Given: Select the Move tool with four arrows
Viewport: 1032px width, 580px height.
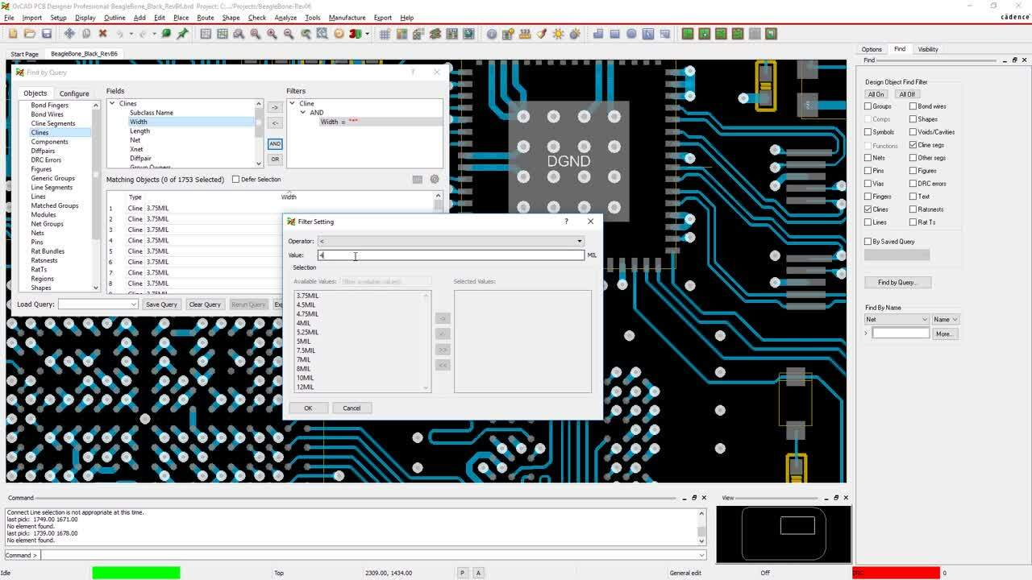Looking at the screenshot, I should coord(69,34).
